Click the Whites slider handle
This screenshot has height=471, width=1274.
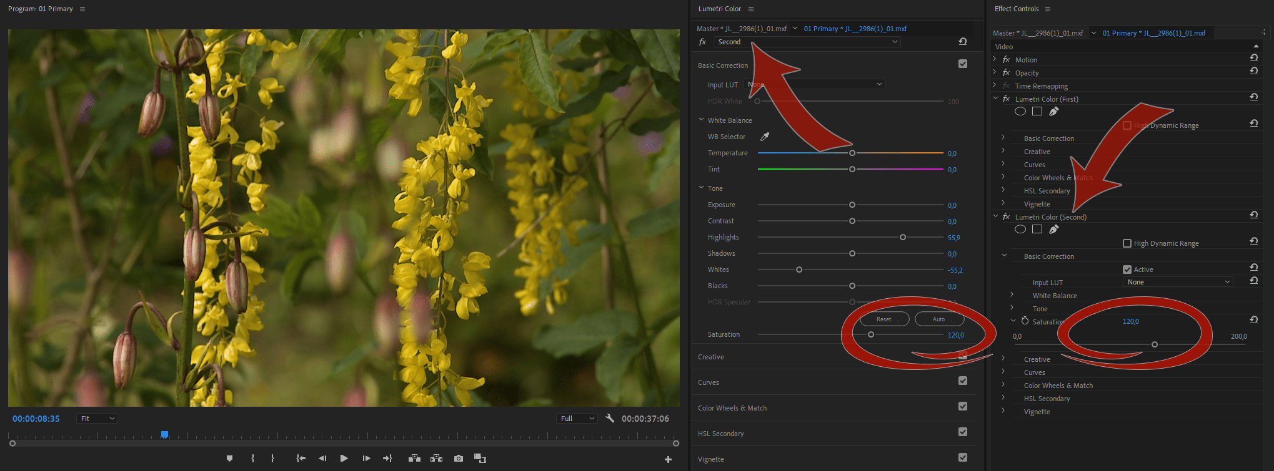[x=799, y=269]
